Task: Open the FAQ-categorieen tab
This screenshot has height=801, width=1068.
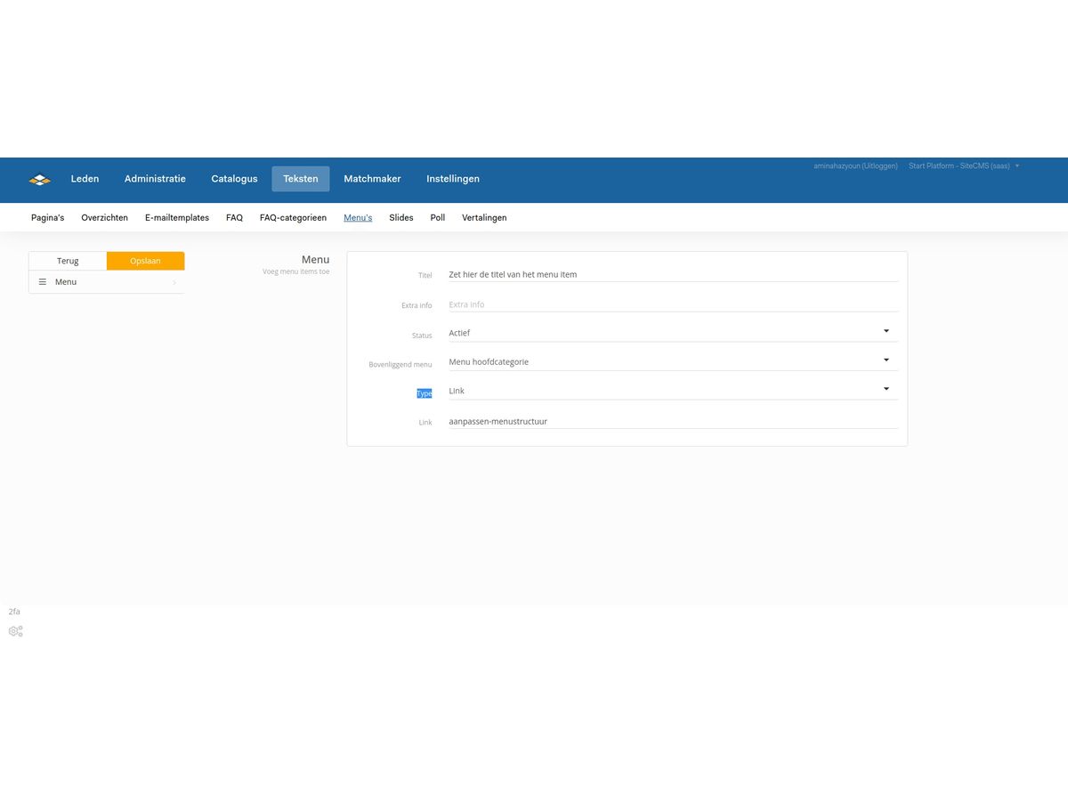Action: (x=293, y=218)
